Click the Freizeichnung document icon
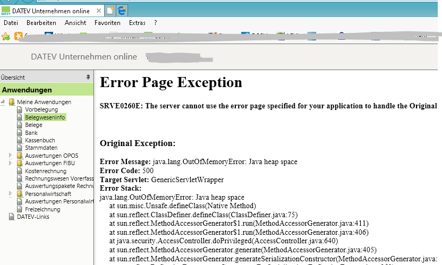This screenshot has height=265, width=442. 20,209
